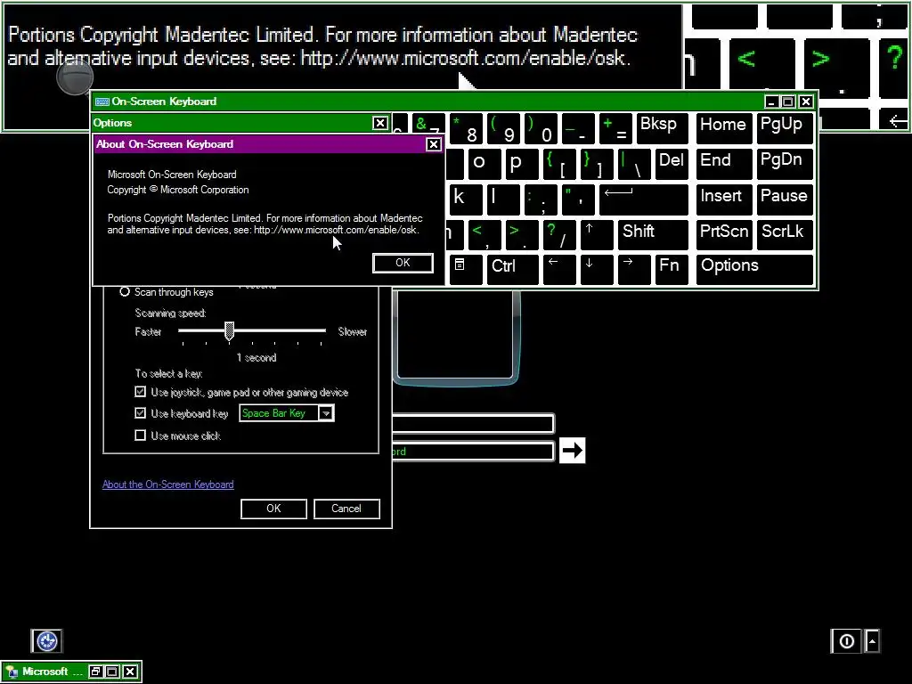Click the Home key on keyboard
This screenshot has height=684, width=912.
[x=724, y=128]
